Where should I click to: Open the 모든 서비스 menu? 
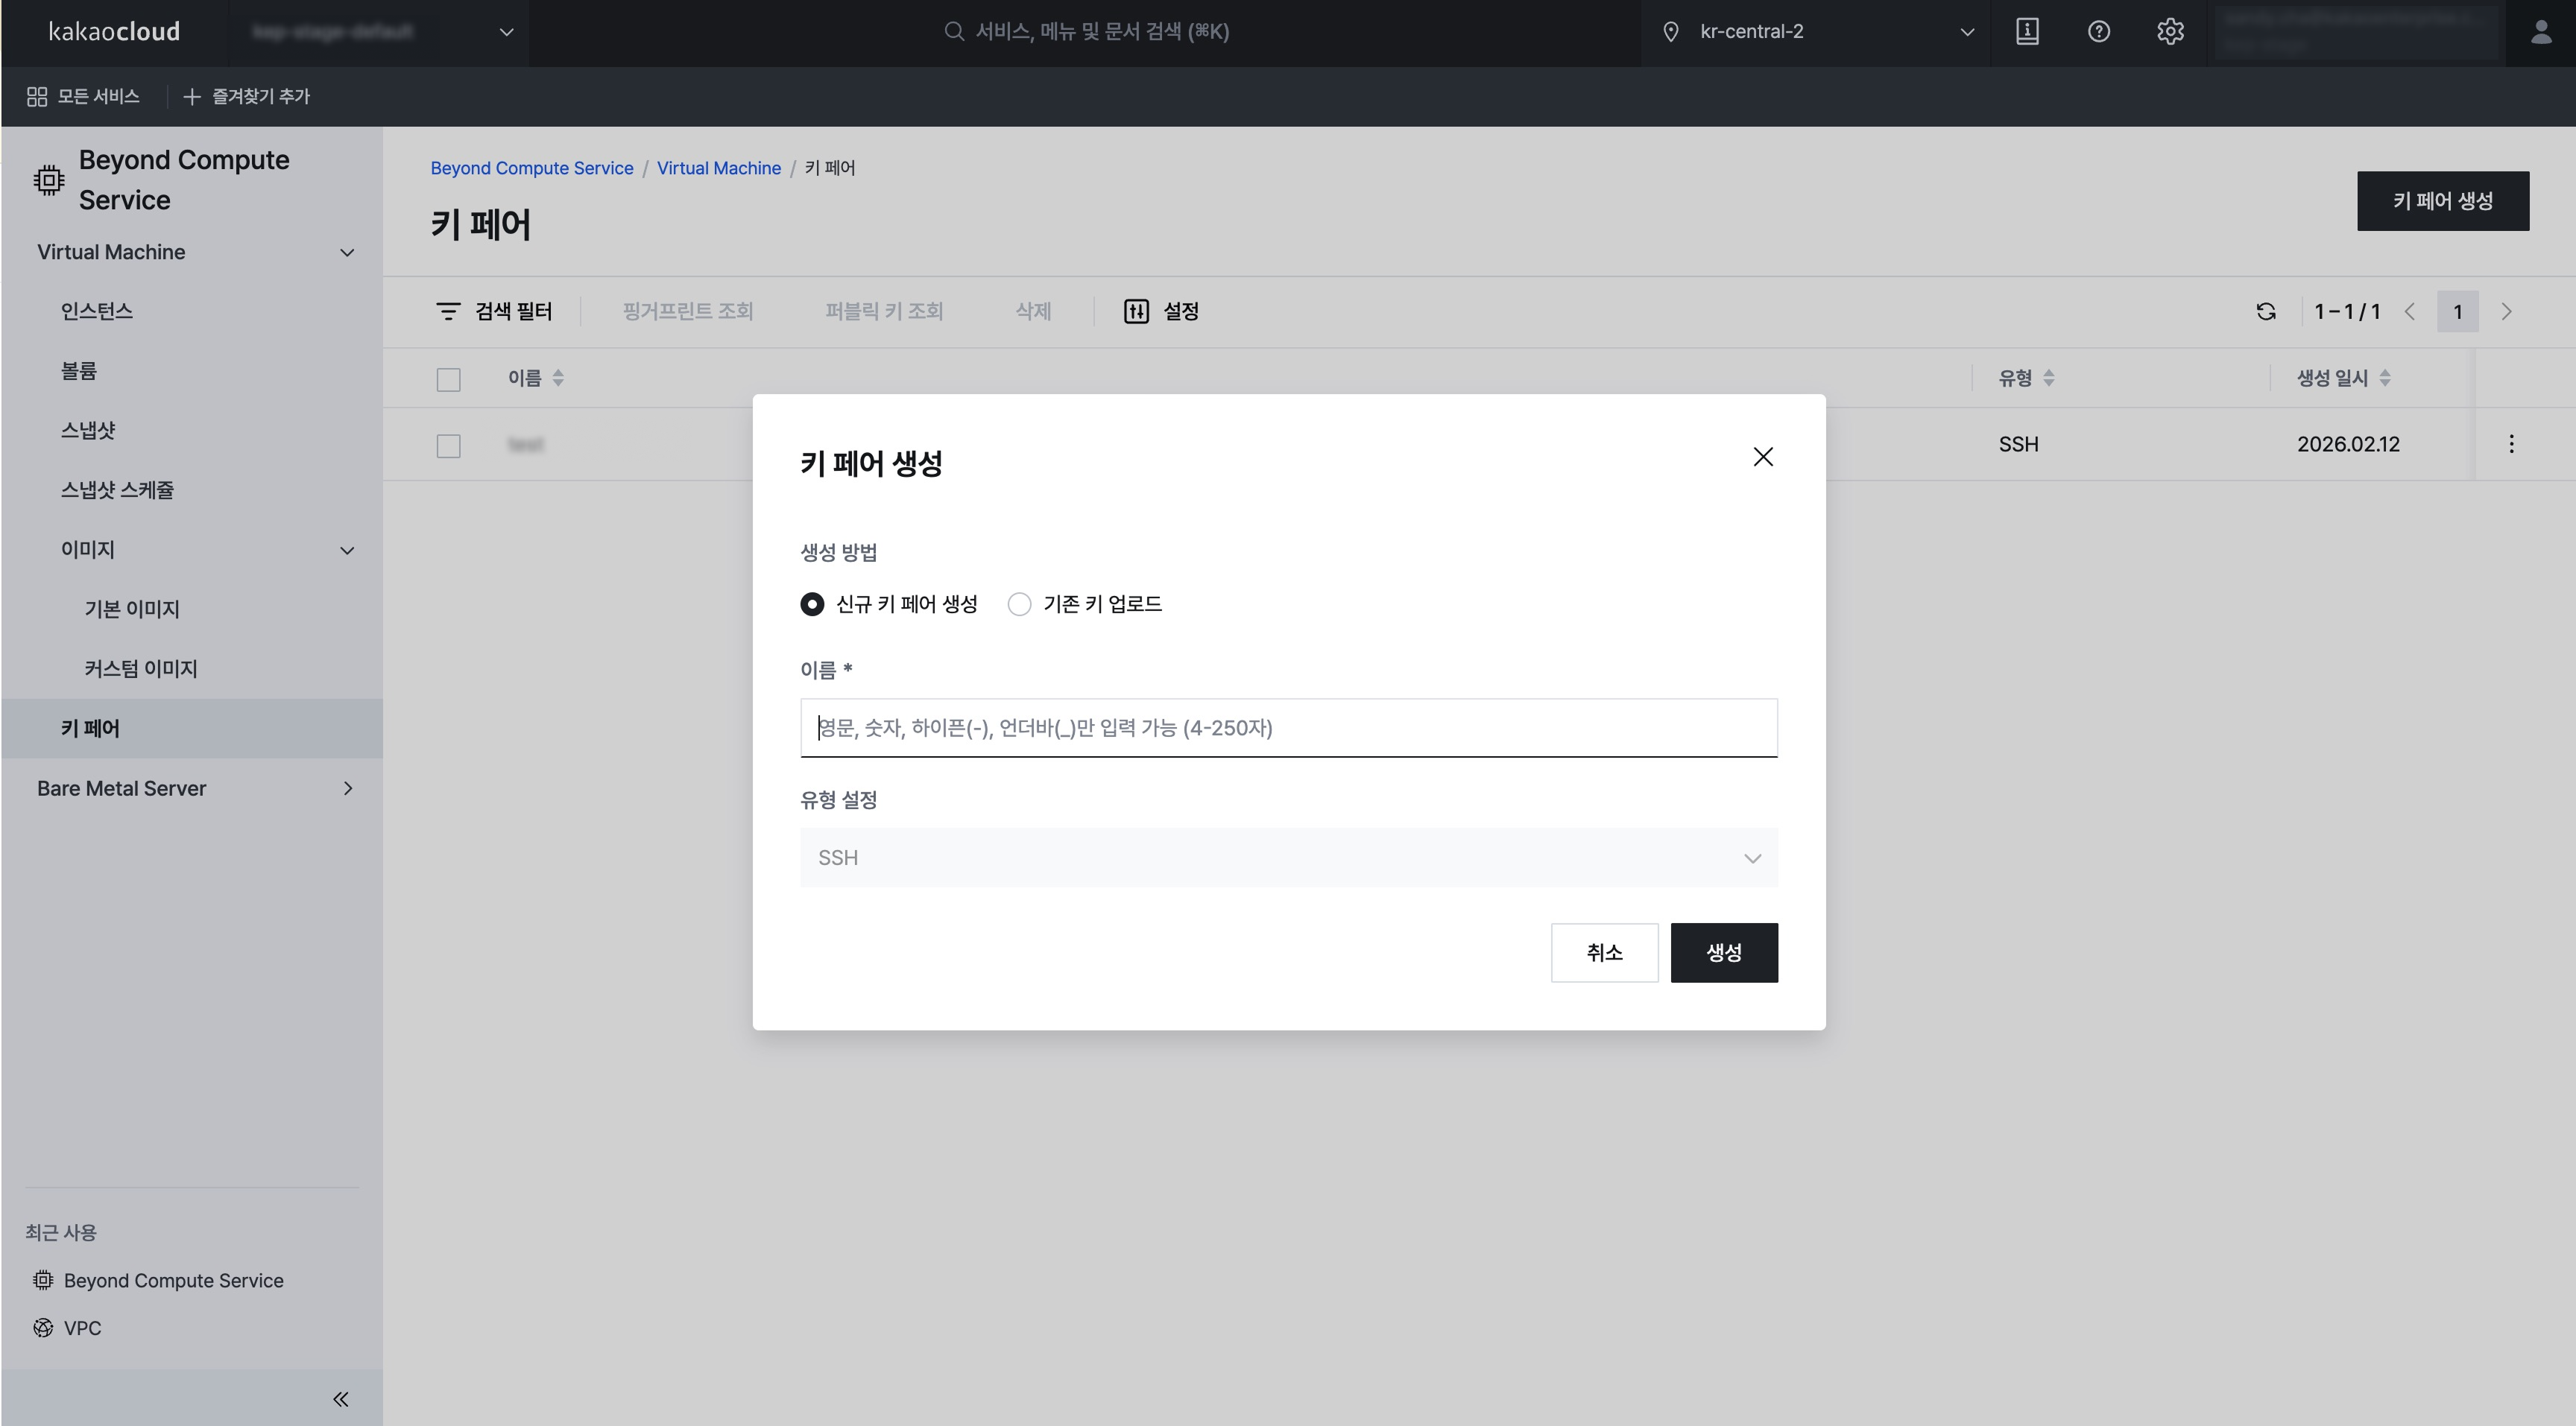pos(83,96)
